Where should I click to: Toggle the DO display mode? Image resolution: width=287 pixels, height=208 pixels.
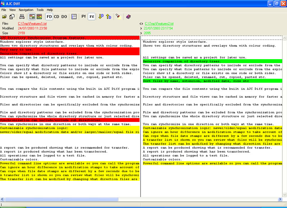(64, 16)
